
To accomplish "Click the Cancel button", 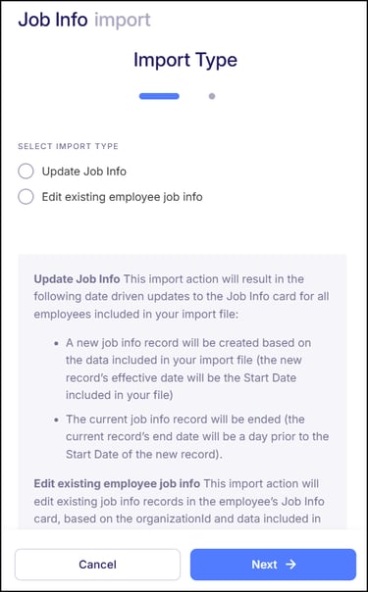I will 97,565.
